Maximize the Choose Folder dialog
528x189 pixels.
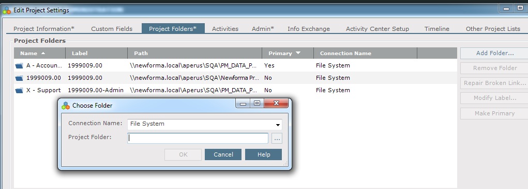(x=257, y=103)
